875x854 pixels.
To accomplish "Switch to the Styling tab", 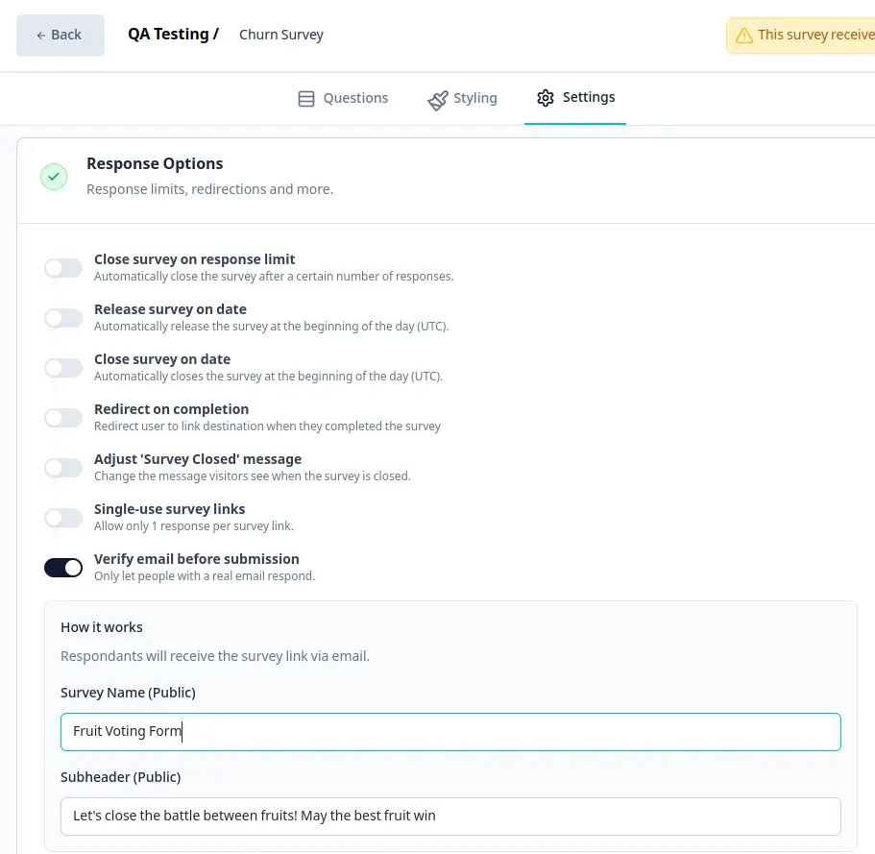I will 462,98.
